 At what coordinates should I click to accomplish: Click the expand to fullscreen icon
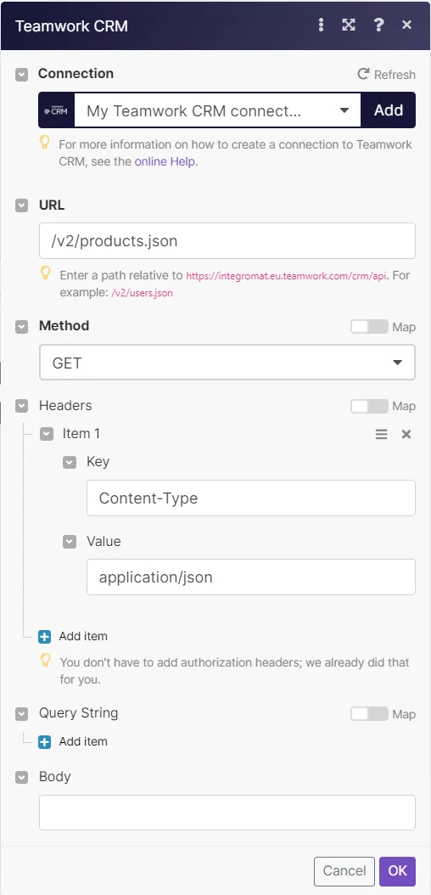(349, 25)
